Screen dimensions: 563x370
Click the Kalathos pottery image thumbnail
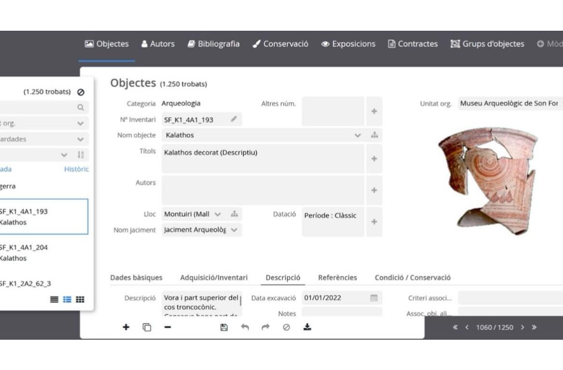point(487,180)
